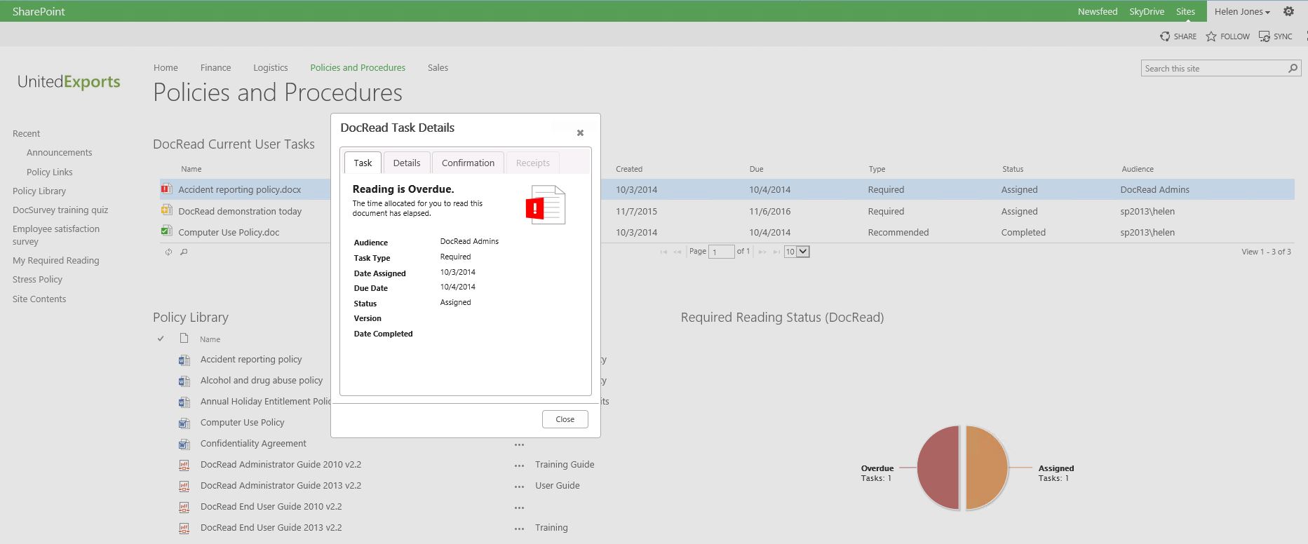Click the overdue document icon in dialog

pyautogui.click(x=546, y=205)
